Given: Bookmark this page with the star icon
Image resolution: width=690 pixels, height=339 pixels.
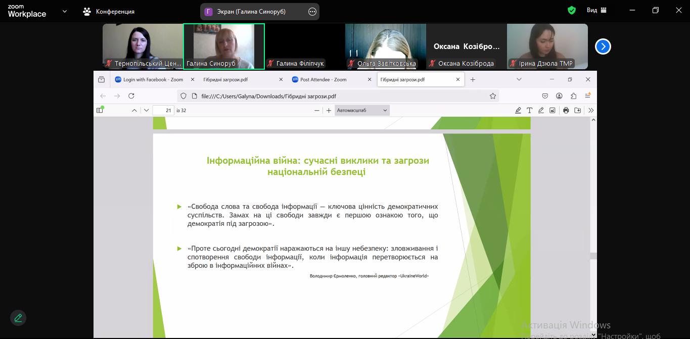Looking at the screenshot, I should point(493,96).
